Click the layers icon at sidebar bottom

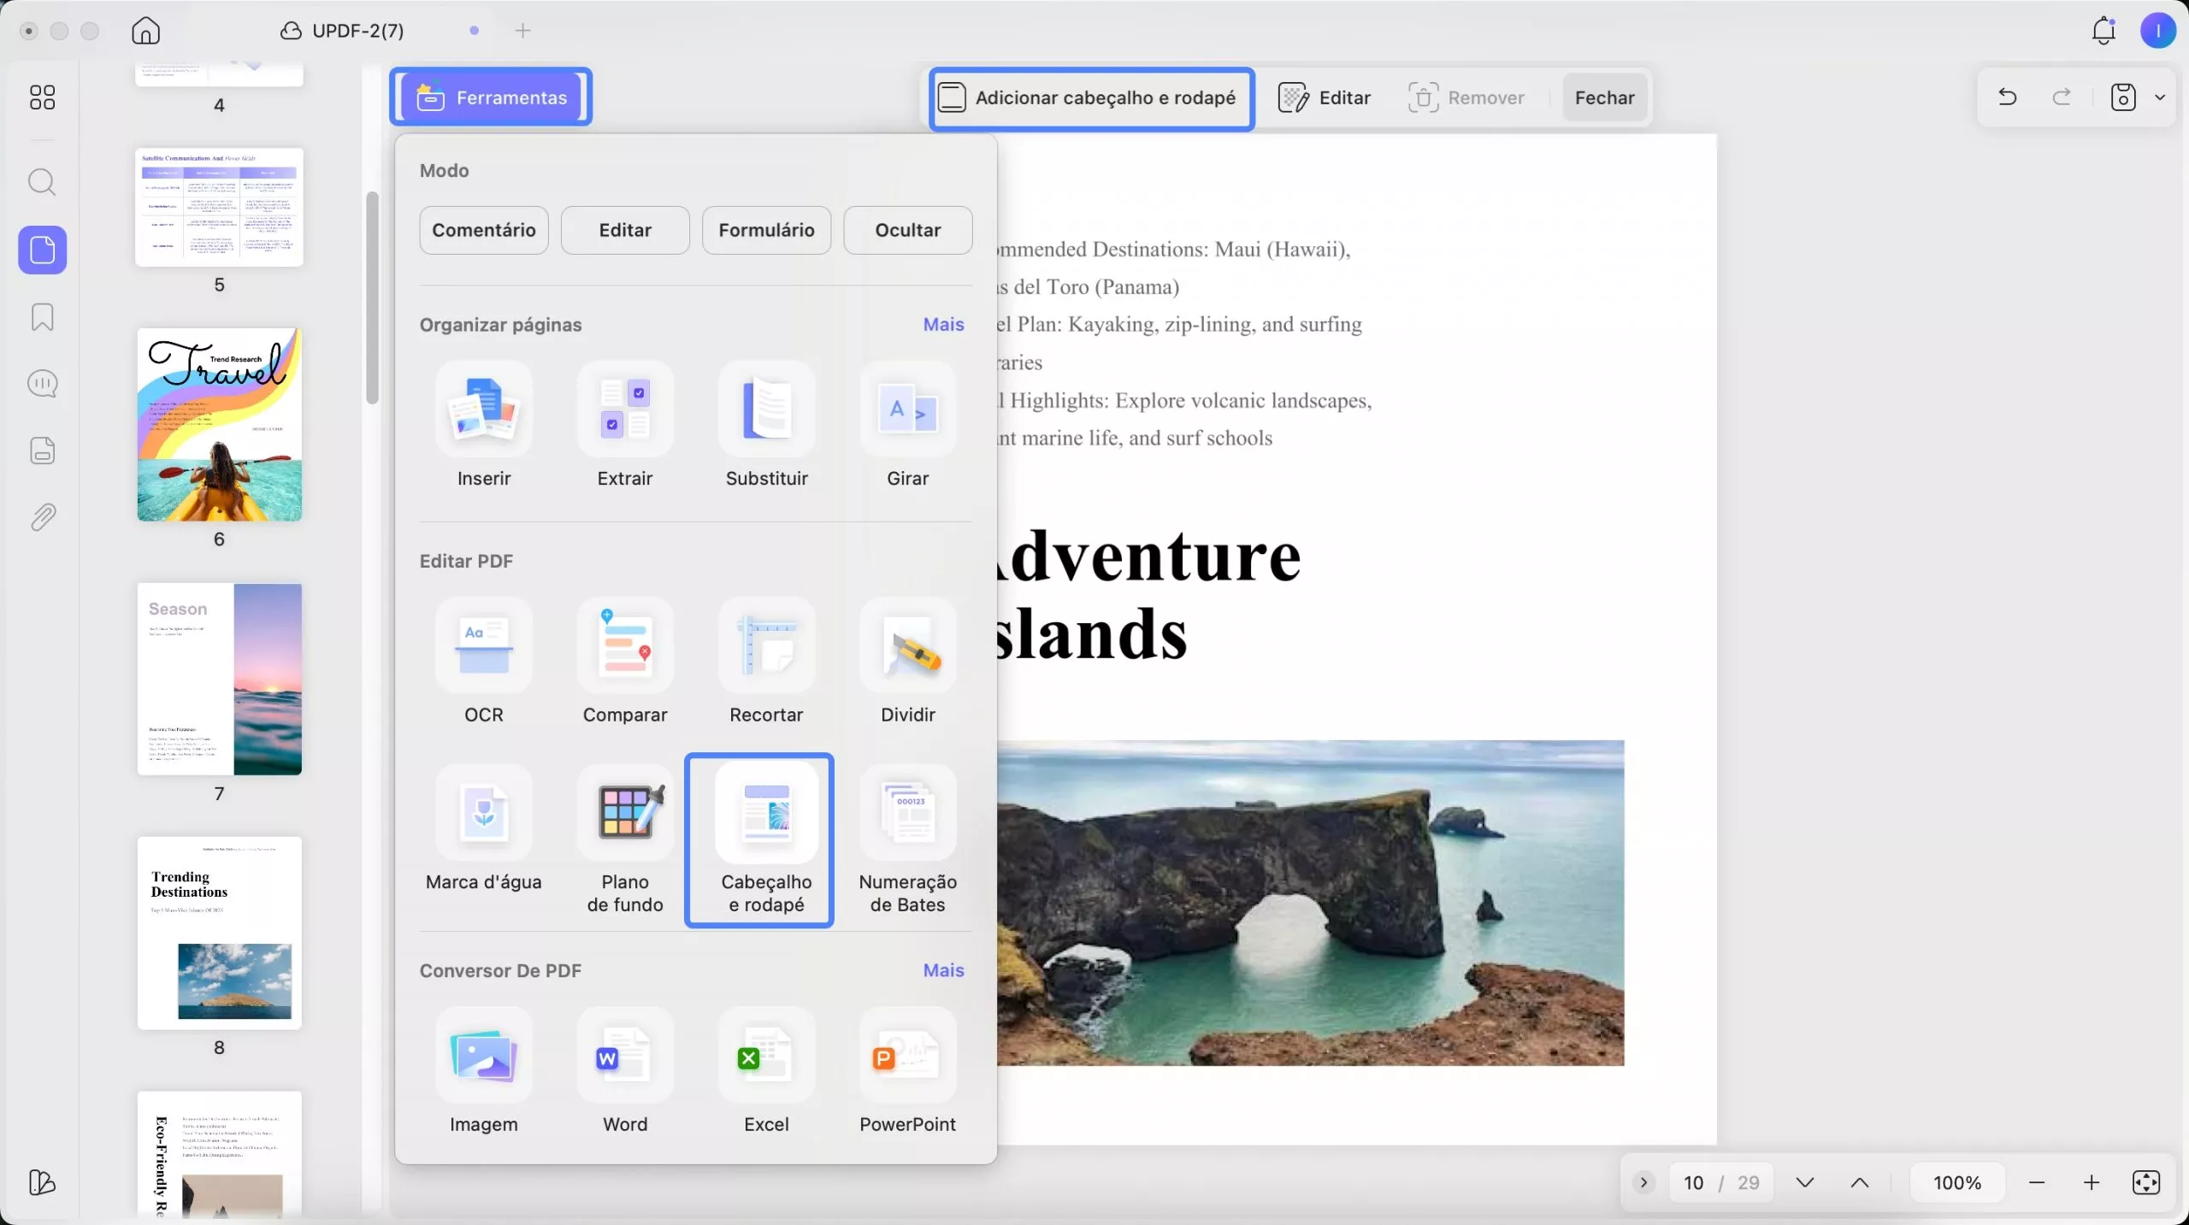[42, 1182]
